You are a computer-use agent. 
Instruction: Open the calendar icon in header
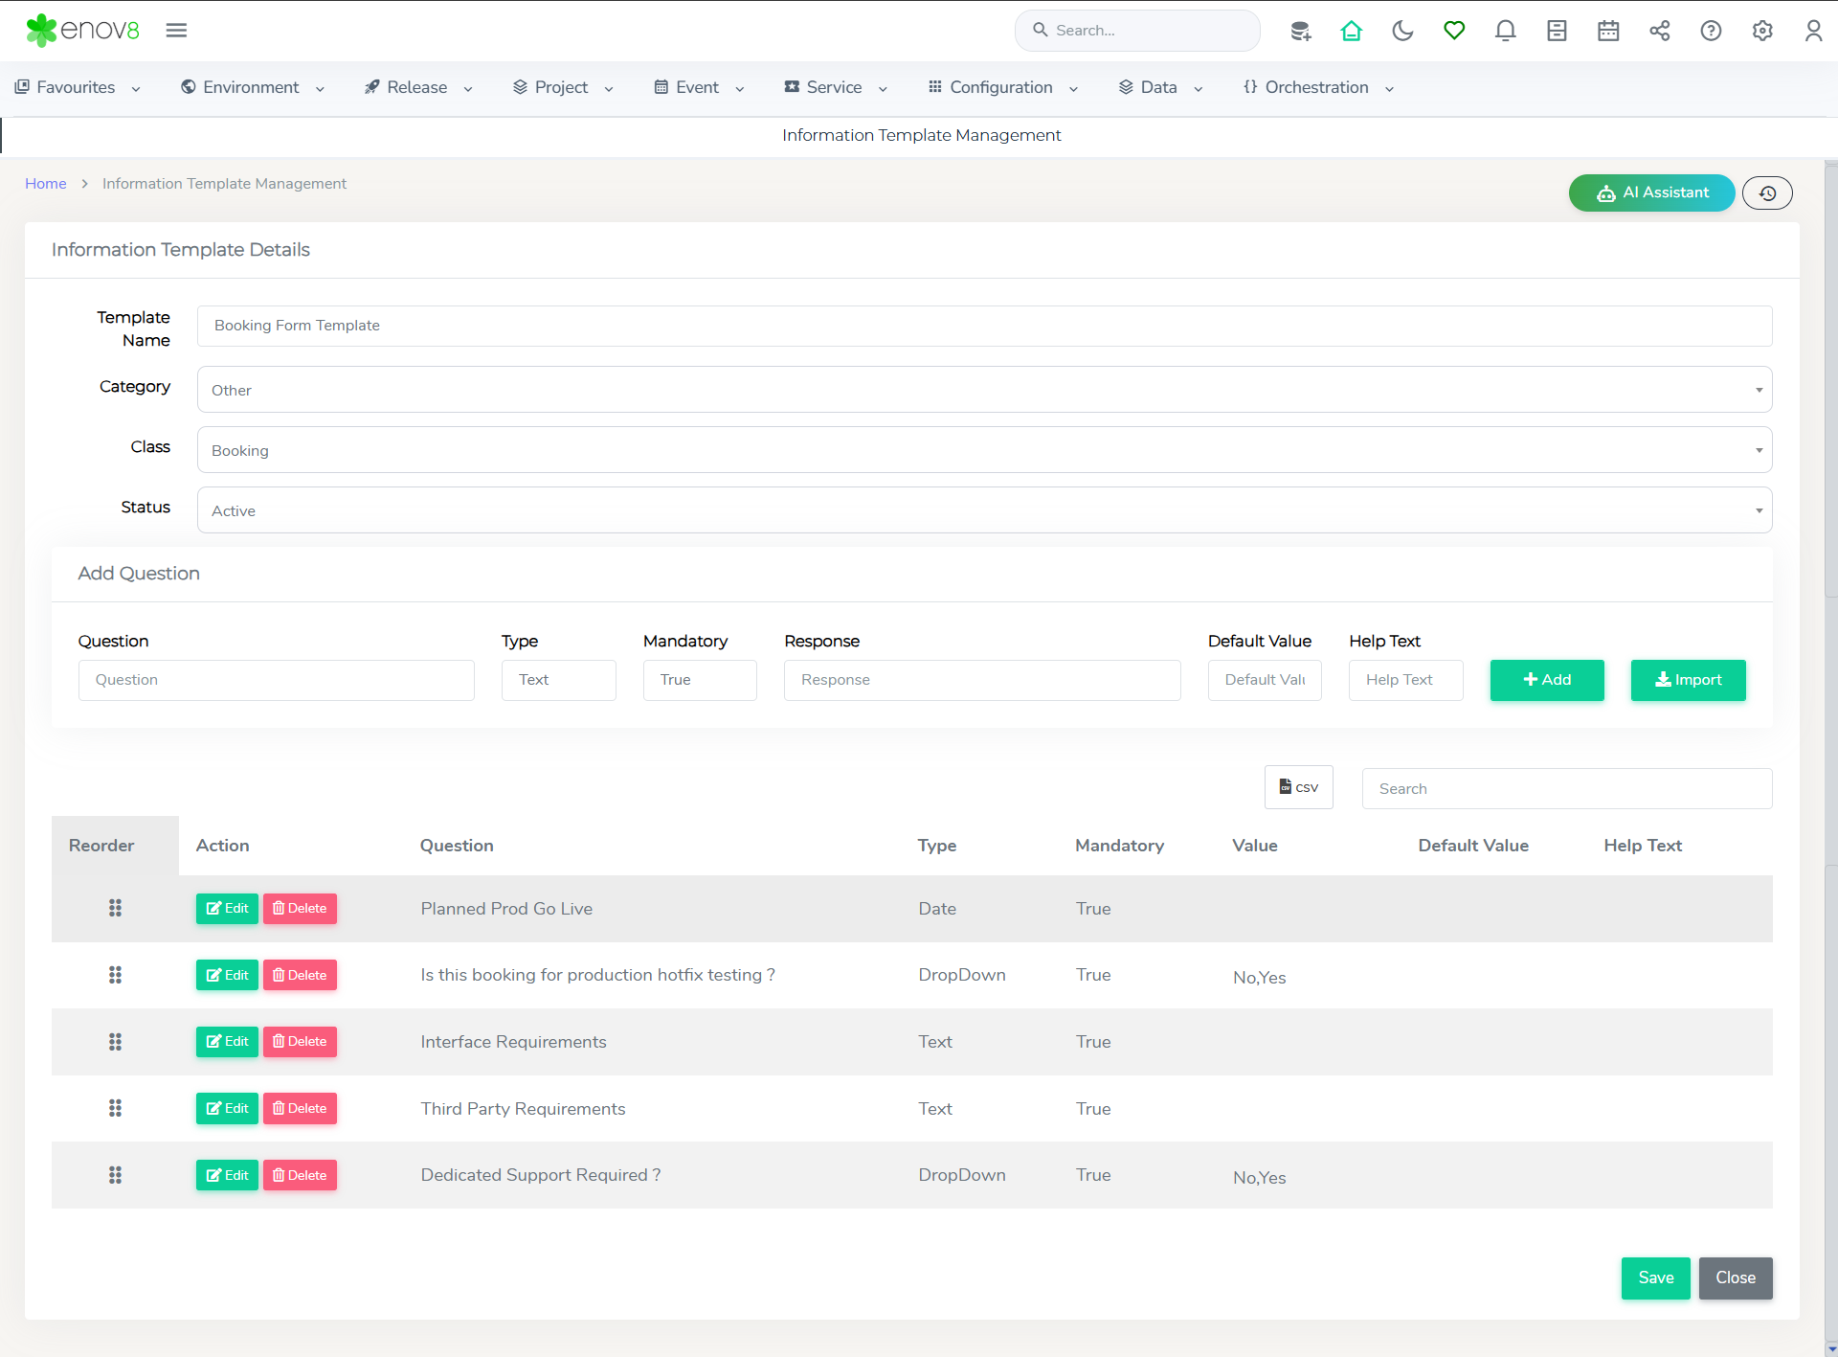[1608, 31]
